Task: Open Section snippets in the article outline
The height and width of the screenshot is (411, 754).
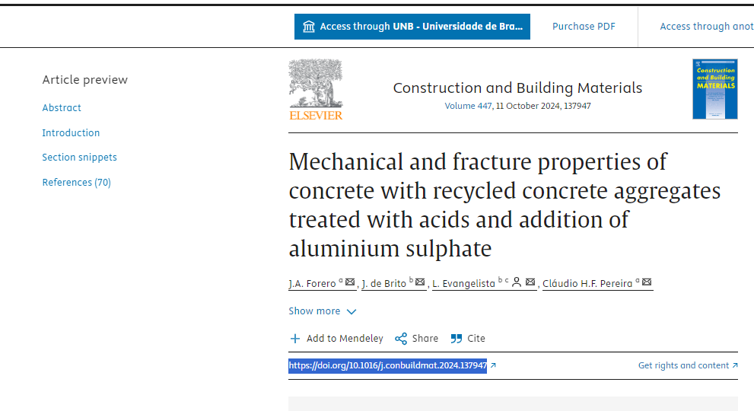Action: pyautogui.click(x=80, y=158)
